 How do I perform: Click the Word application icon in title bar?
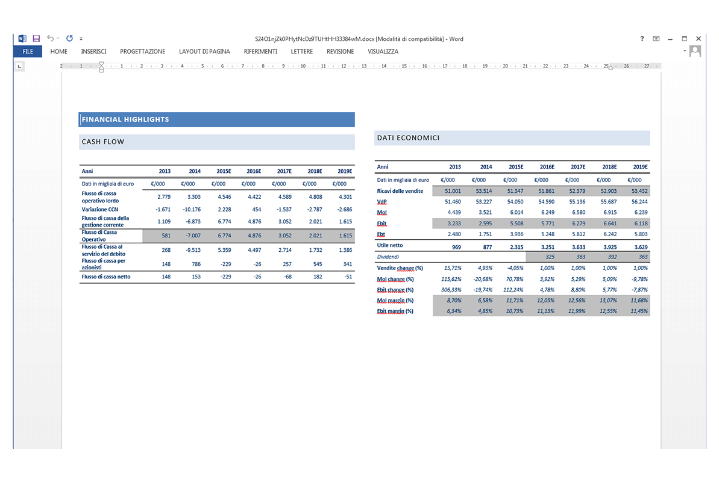pos(22,39)
